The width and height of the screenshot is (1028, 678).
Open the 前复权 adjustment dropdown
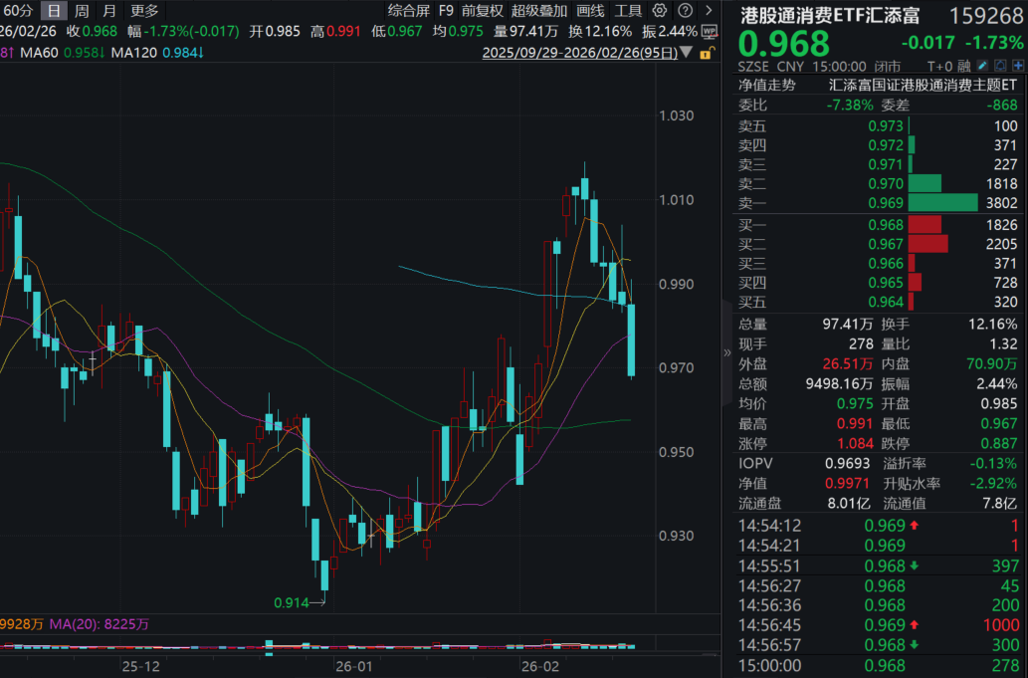[x=482, y=11]
